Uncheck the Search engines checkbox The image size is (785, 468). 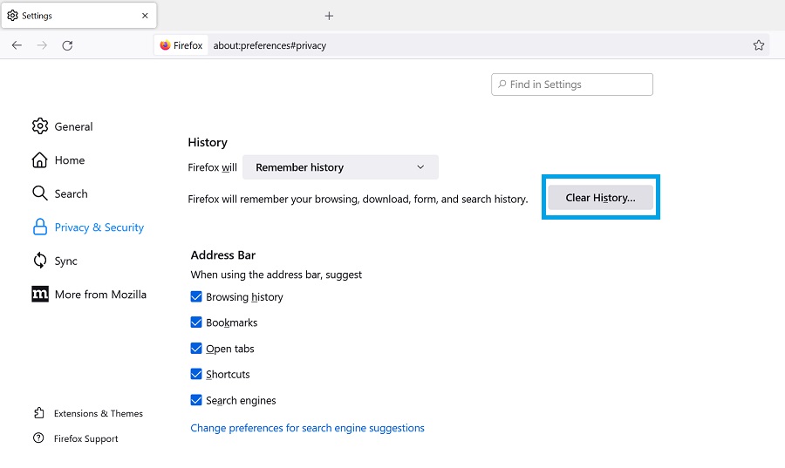click(196, 400)
